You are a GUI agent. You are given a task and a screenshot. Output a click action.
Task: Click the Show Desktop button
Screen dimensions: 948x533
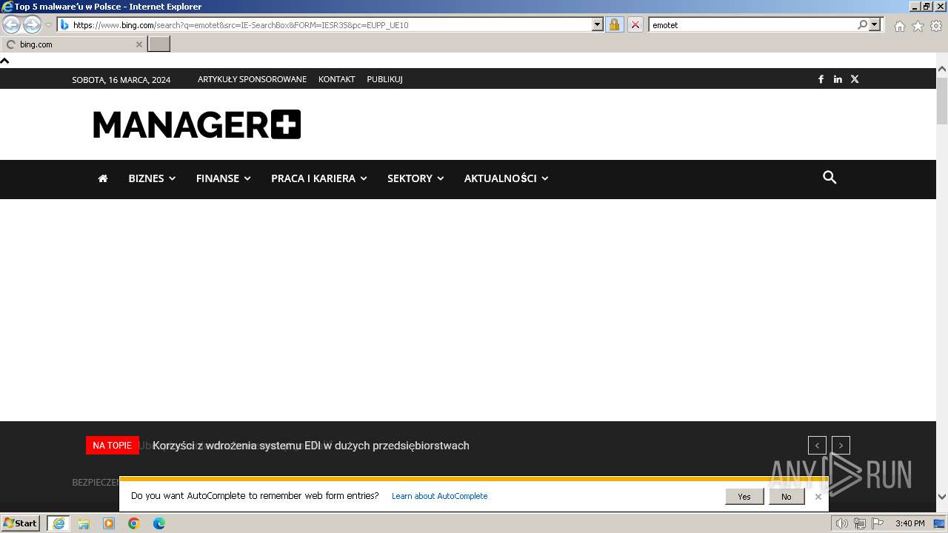coord(940,523)
